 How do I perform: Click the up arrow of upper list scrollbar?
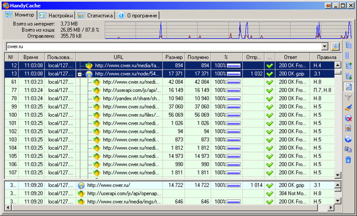coord(337,65)
